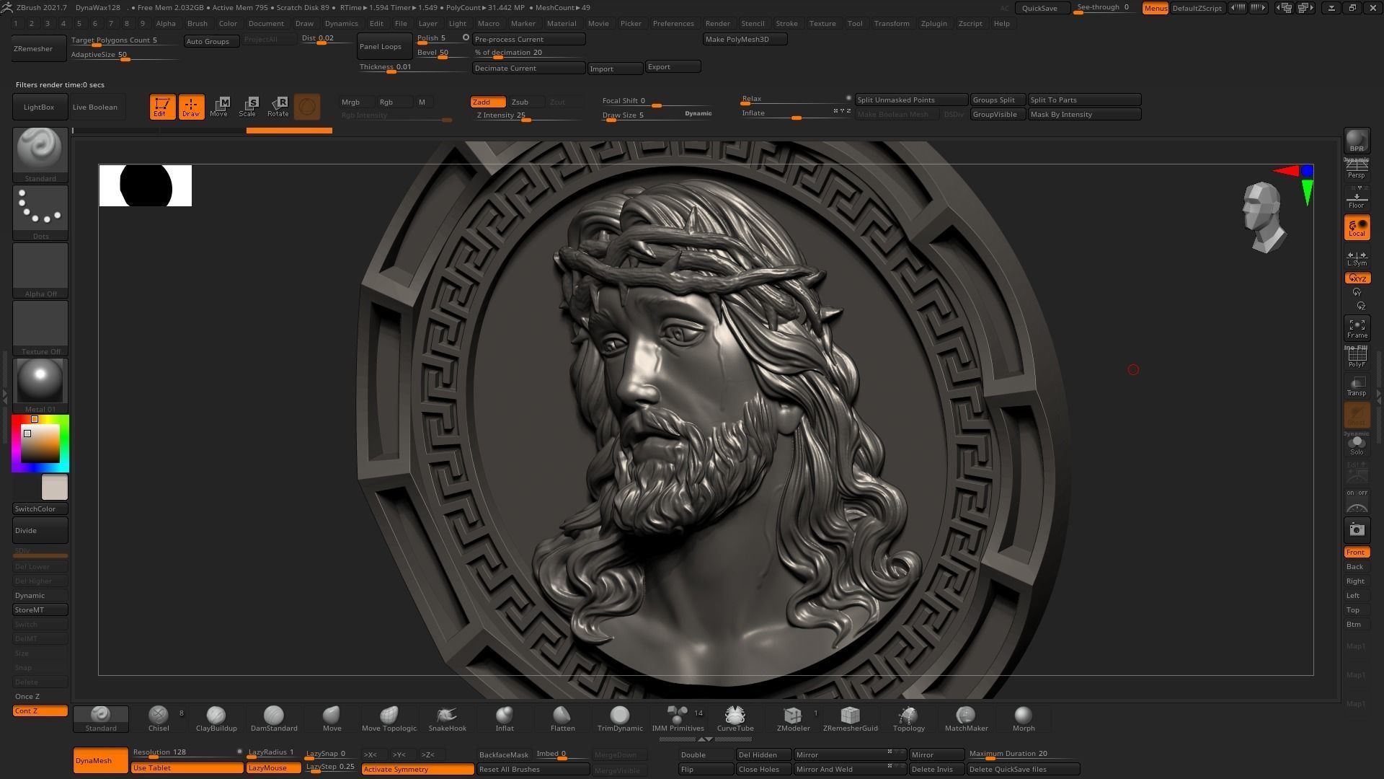Enable Zsub mode
Image resolution: width=1384 pixels, height=779 pixels.
click(x=526, y=102)
